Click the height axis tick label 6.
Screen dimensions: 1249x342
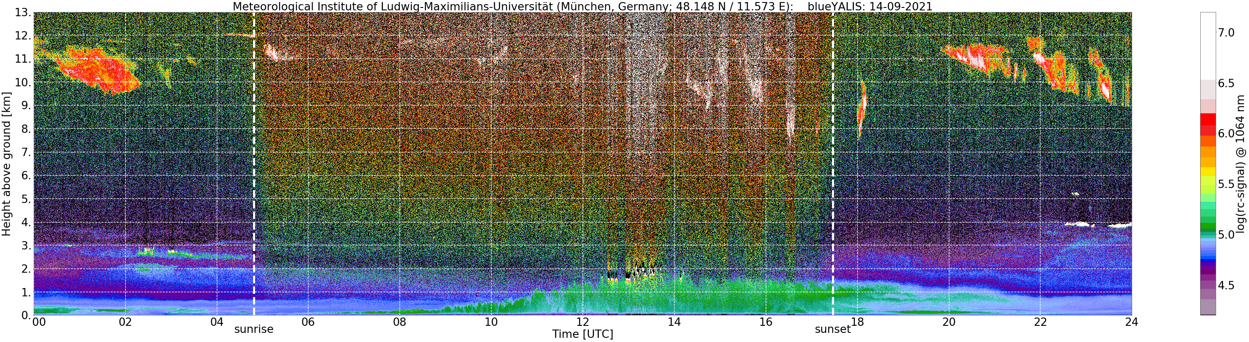pyautogui.click(x=26, y=176)
